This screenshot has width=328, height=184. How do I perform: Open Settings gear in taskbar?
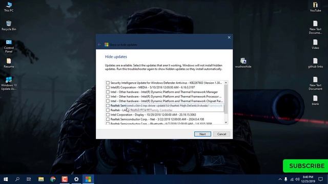pos(76,179)
